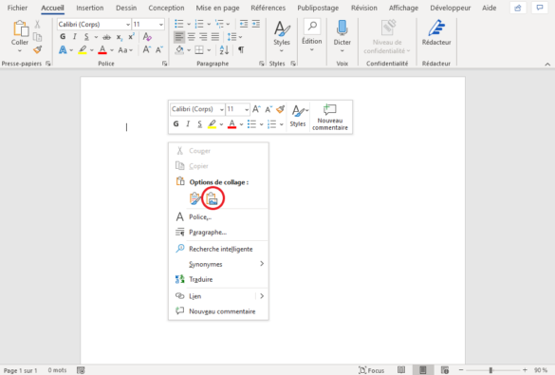The width and height of the screenshot is (555, 375).
Task: Switch to Références tab
Action: point(268,8)
